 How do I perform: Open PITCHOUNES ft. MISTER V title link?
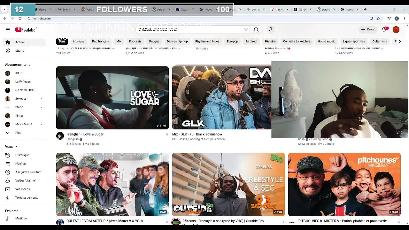(343, 221)
